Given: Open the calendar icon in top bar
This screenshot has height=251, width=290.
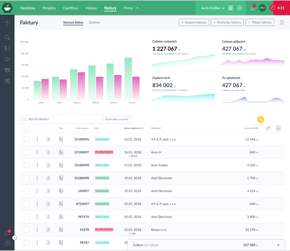Looking at the screenshot, I should (231, 8).
